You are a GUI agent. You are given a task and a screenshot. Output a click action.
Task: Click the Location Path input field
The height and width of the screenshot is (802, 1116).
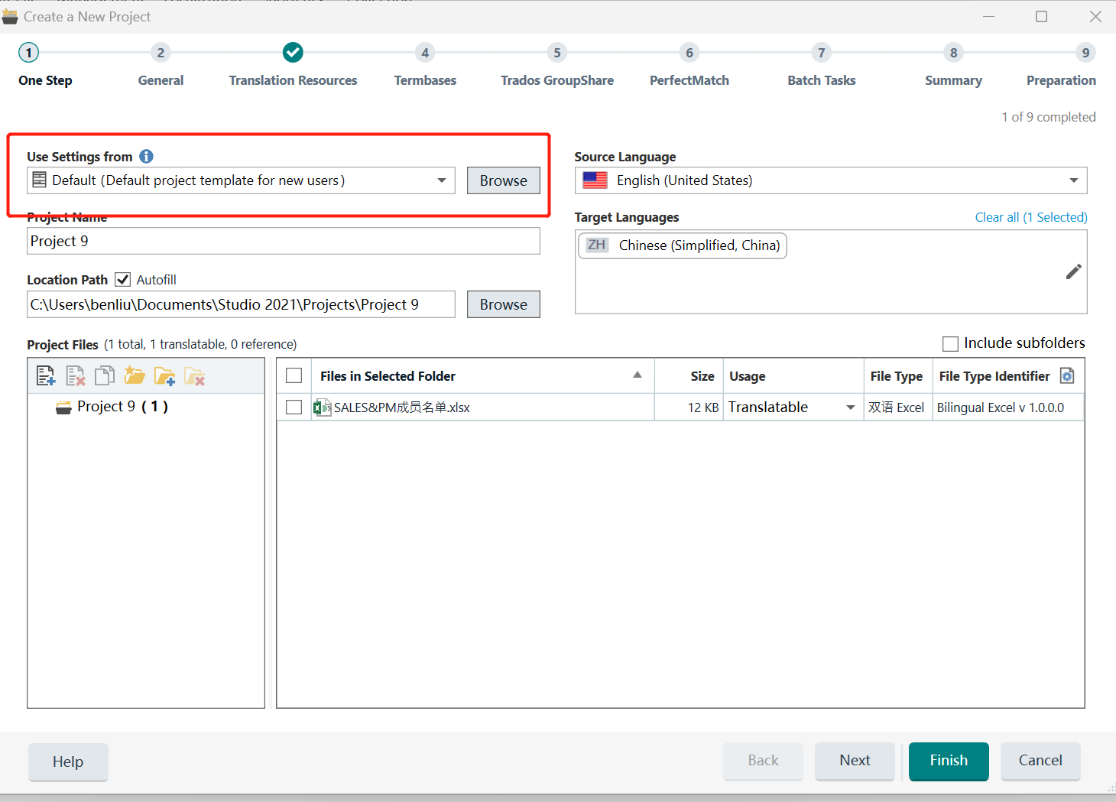coord(241,304)
